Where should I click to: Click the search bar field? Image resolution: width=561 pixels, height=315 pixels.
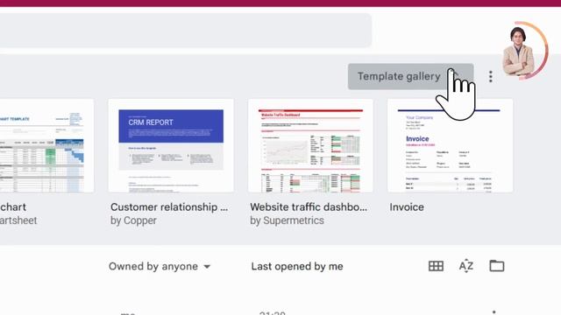point(186,31)
